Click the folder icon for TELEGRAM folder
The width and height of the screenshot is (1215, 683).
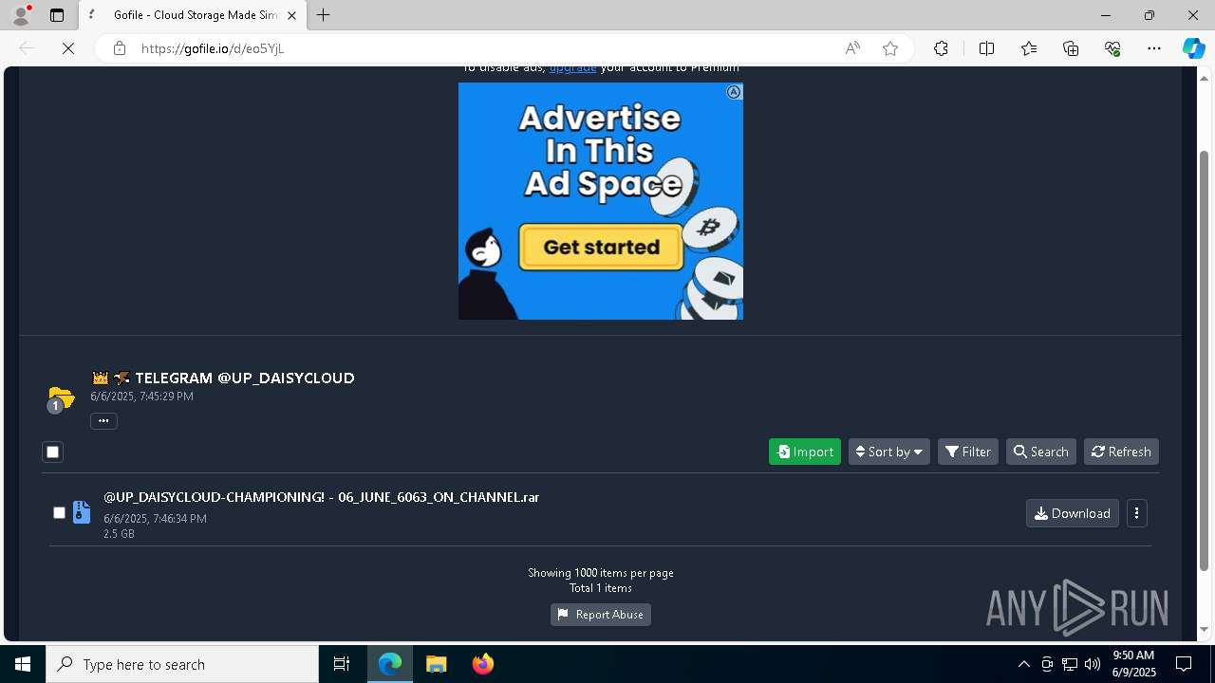(x=61, y=398)
